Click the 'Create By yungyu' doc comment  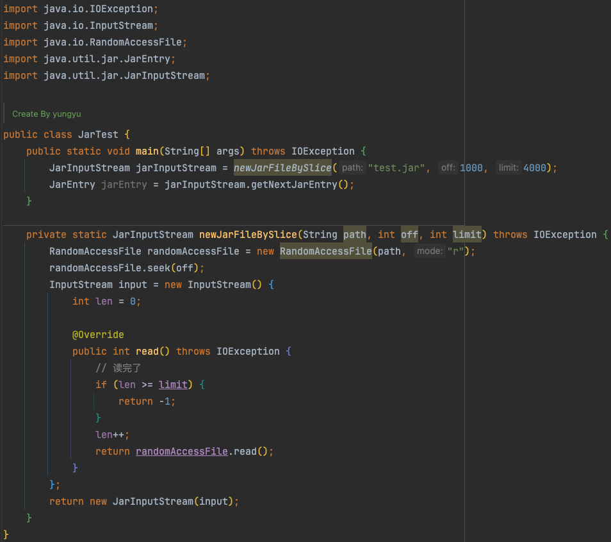tap(46, 114)
